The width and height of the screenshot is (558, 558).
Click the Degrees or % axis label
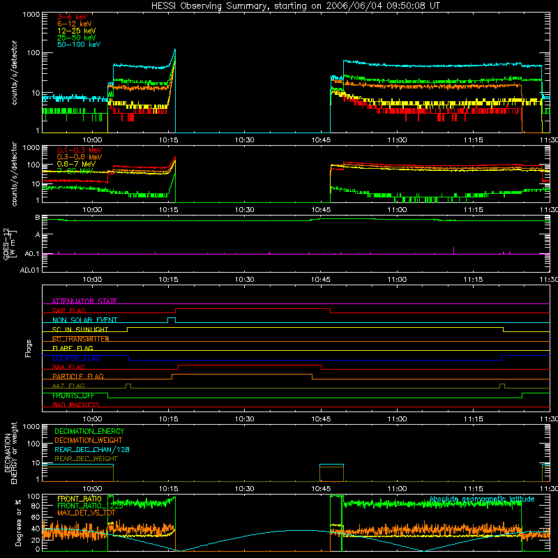[18, 522]
